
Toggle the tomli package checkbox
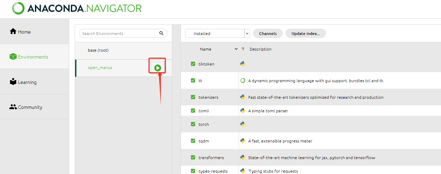click(x=193, y=111)
